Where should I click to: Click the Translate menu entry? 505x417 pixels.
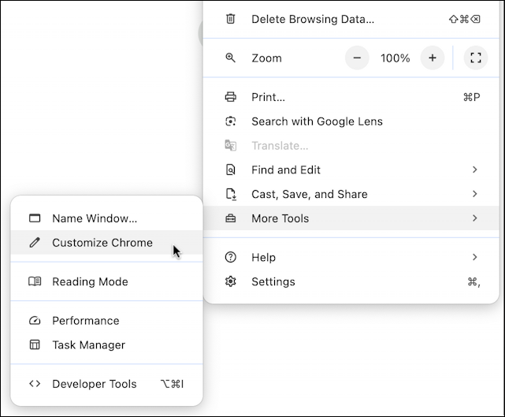coord(351,146)
